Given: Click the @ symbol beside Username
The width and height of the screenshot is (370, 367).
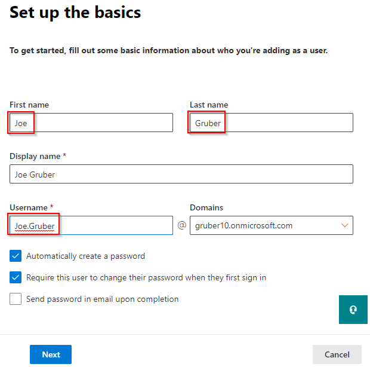Looking at the screenshot, I should pyautogui.click(x=181, y=226).
